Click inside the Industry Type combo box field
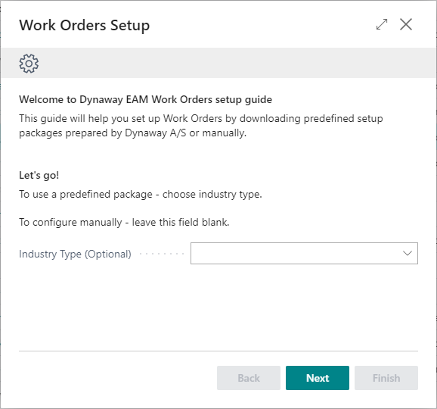The width and height of the screenshot is (437, 409). (304, 253)
